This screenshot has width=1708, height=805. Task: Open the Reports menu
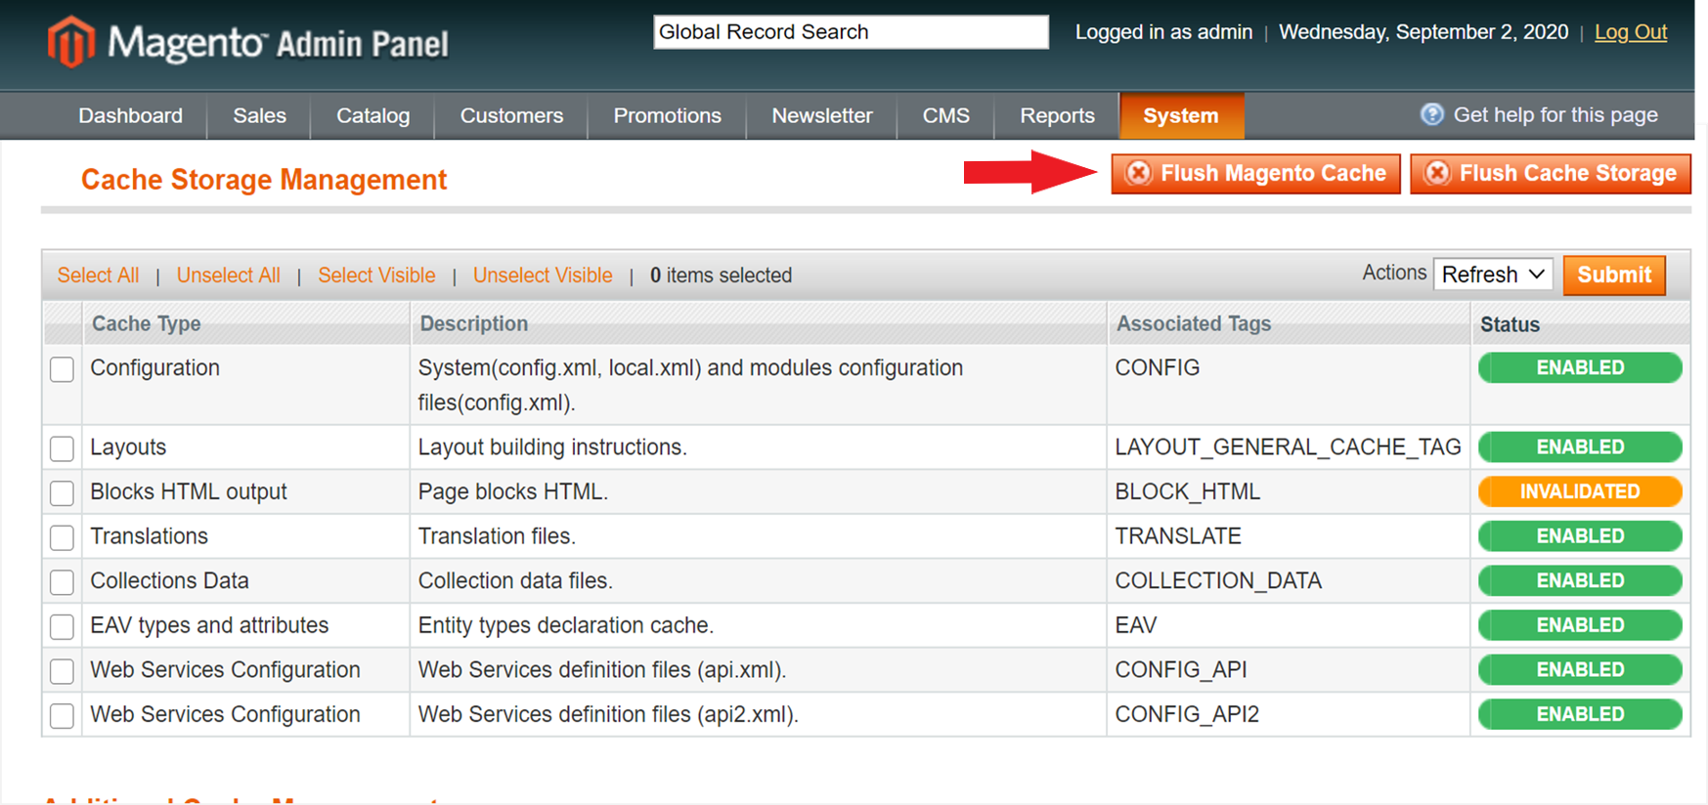tap(1057, 115)
